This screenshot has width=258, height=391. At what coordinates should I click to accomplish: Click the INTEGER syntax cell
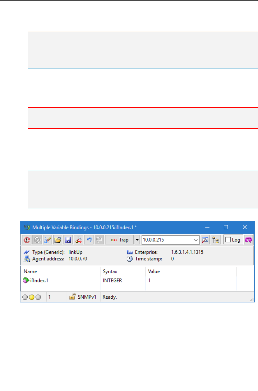tap(112, 280)
